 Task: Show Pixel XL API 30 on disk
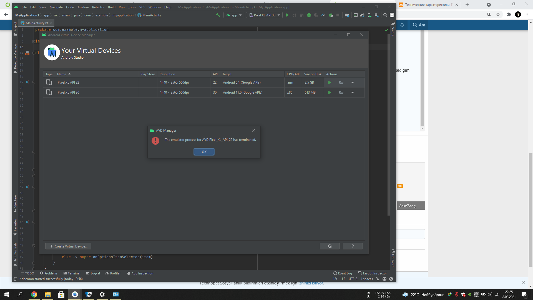pos(341,92)
